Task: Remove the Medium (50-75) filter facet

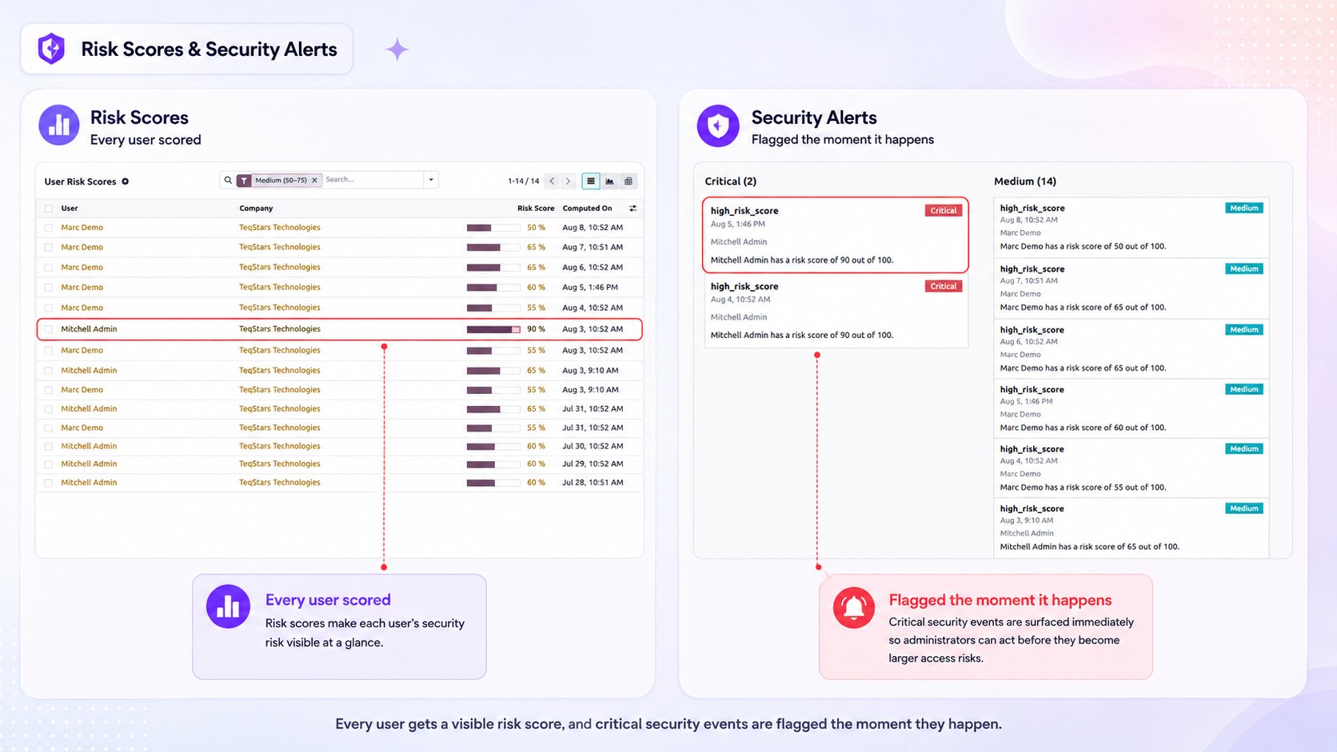Action: pos(314,181)
